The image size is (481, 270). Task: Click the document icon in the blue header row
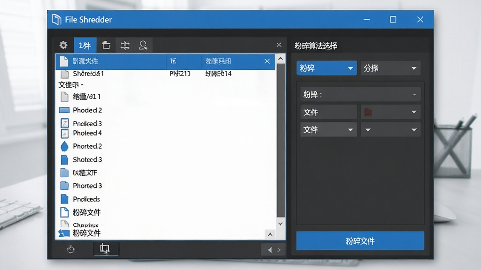tap(64, 61)
